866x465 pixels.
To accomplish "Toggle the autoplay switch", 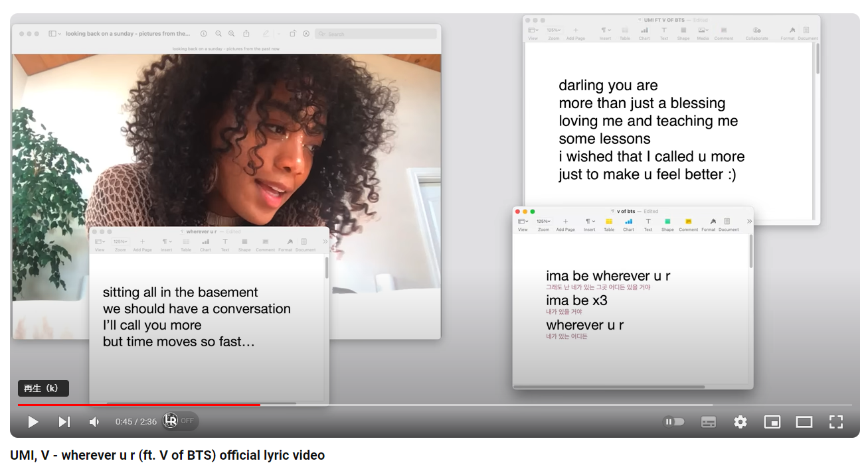I will coord(673,422).
